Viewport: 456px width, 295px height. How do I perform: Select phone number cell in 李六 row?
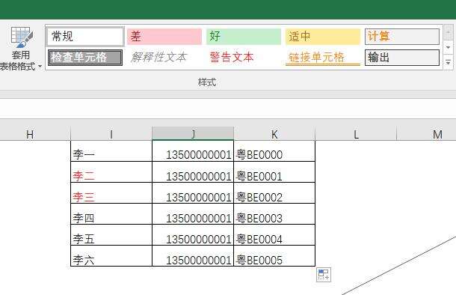pos(193,255)
